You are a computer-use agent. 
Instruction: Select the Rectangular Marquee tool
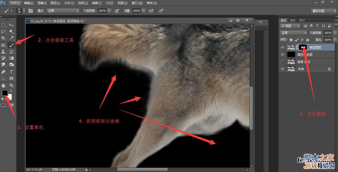[x=3, y=25]
